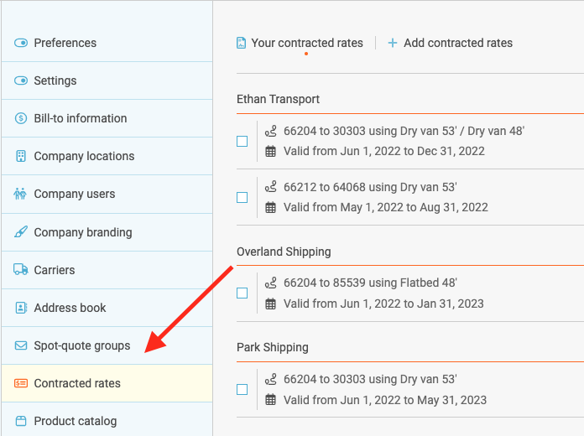The width and height of the screenshot is (584, 436).
Task: Check the 66204 to 30303 Ethan Transport rate
Action: pos(242,141)
